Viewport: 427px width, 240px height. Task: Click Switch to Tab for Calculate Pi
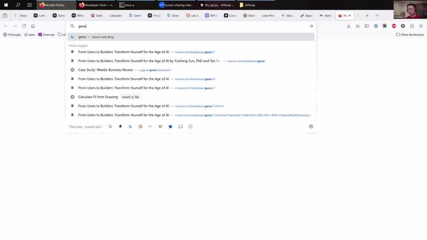130,97
